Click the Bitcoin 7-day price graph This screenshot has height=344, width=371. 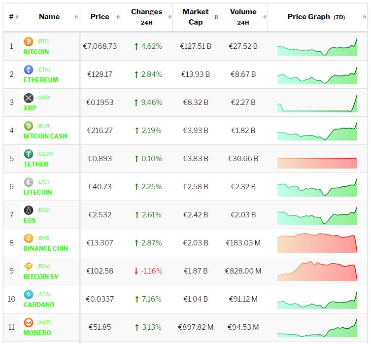coord(317,47)
